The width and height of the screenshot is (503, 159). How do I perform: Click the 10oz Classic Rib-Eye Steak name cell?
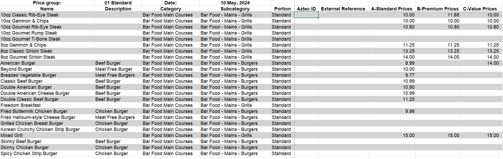(x=29, y=15)
